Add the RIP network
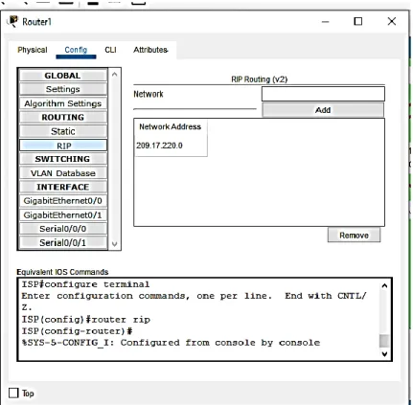The width and height of the screenshot is (413, 405). point(323,110)
